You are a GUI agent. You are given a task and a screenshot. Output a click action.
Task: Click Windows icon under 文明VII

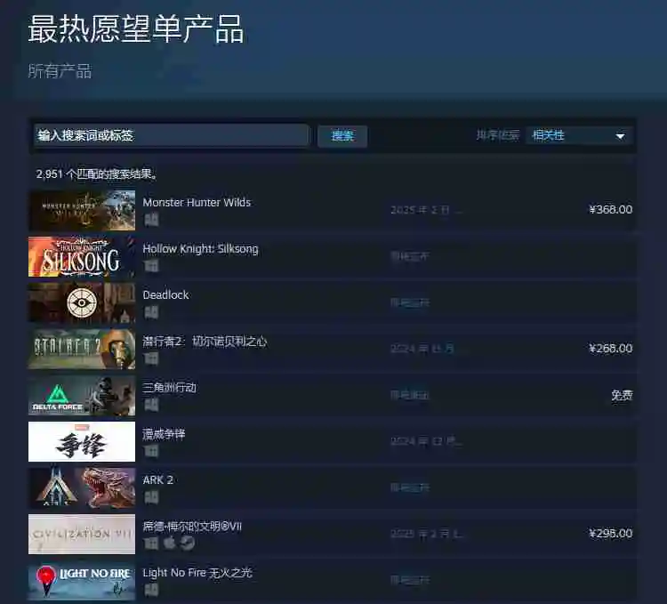point(151,544)
